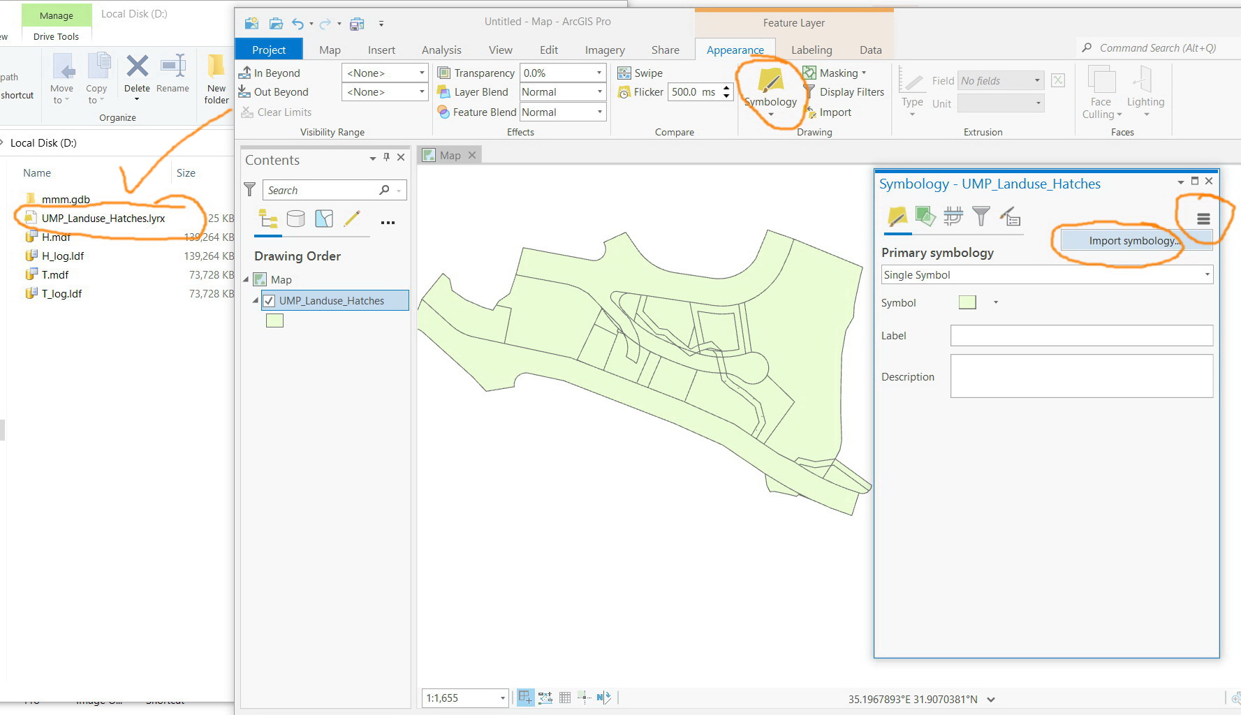Toggle visibility of UMP_Landuse_Hatches layer checkbox

coord(270,300)
